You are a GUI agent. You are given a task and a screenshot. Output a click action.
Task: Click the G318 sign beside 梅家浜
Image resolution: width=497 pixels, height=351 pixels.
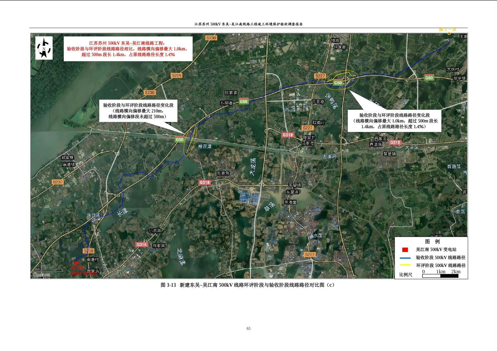(x=141, y=244)
